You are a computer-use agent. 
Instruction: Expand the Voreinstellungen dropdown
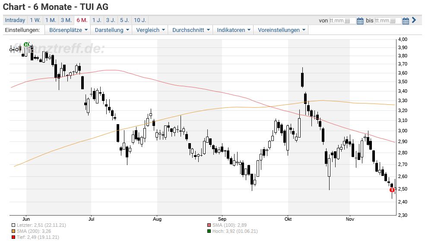281,30
